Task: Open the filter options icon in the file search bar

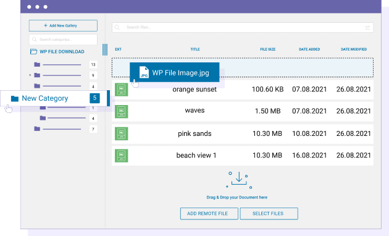Action: (367, 28)
